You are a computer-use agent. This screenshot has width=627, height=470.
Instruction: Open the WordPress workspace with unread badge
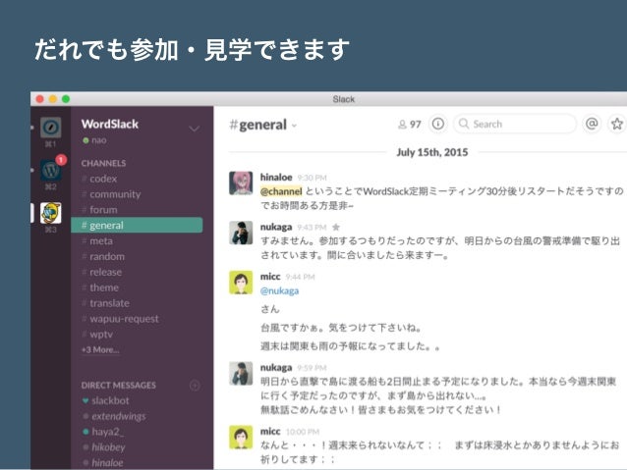tap(51, 170)
